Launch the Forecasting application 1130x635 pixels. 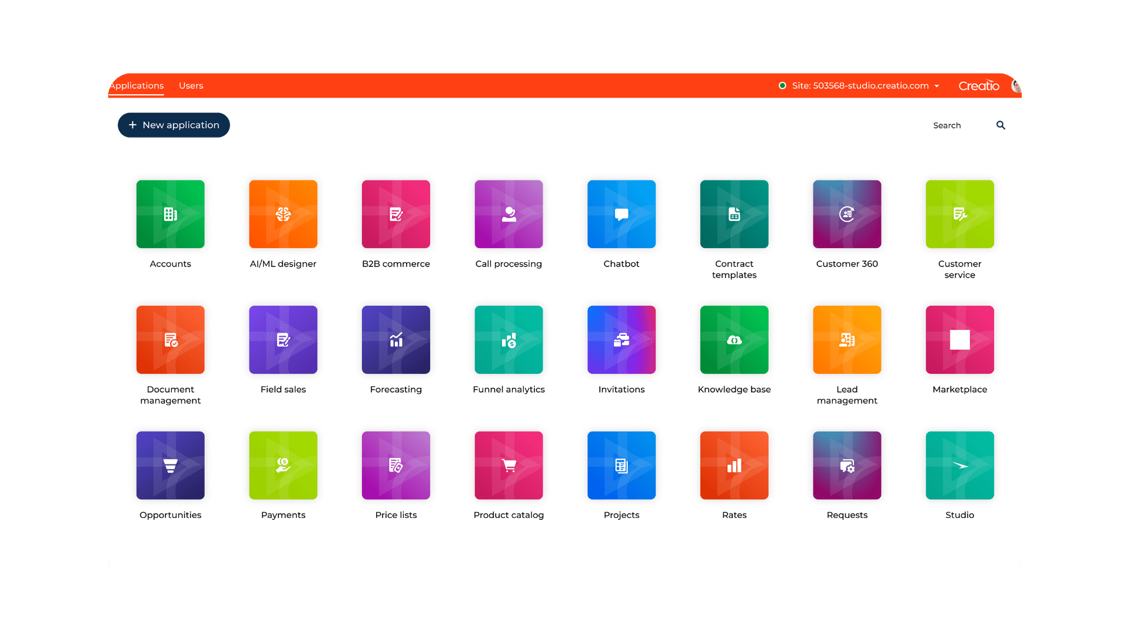point(395,339)
